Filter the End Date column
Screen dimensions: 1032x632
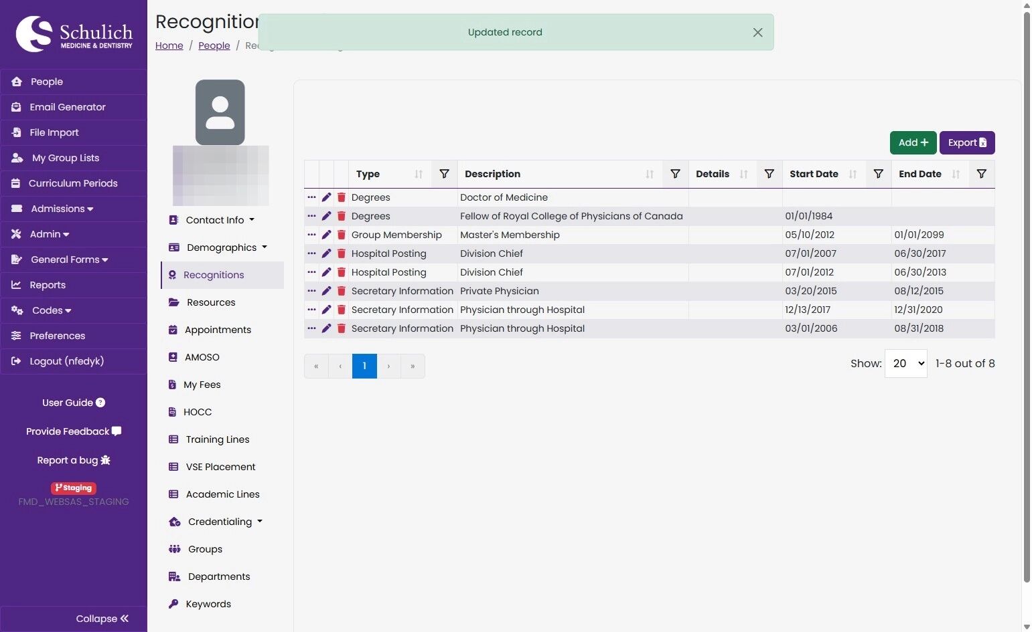[982, 174]
